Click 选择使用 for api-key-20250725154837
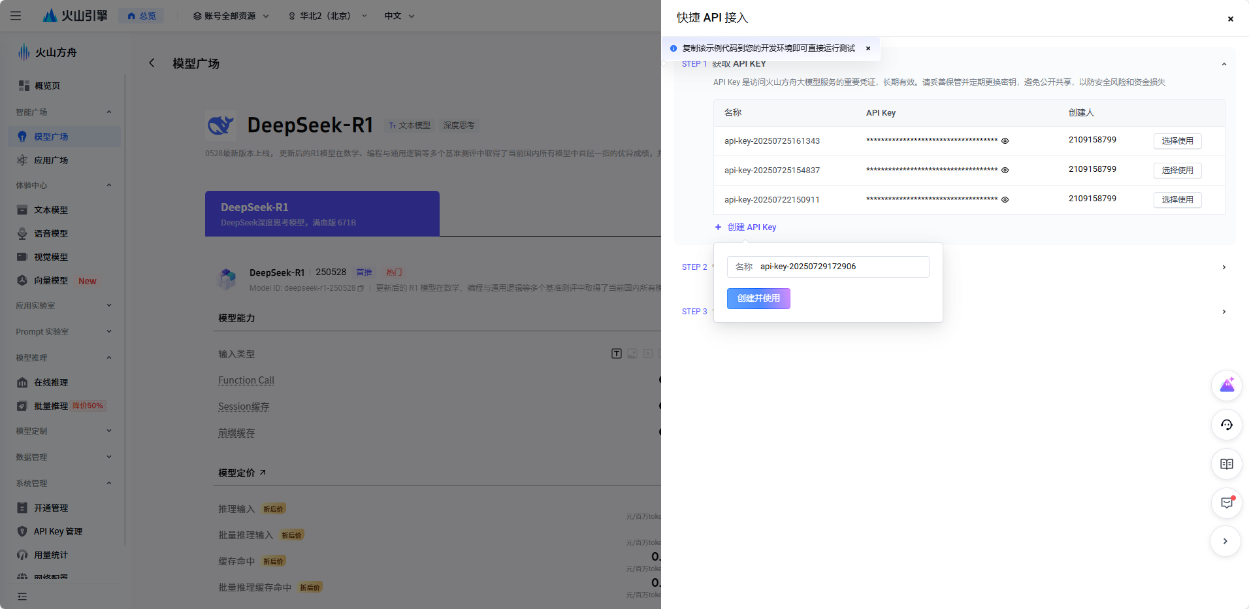Screen dimensions: 1249x609 coord(1177,171)
